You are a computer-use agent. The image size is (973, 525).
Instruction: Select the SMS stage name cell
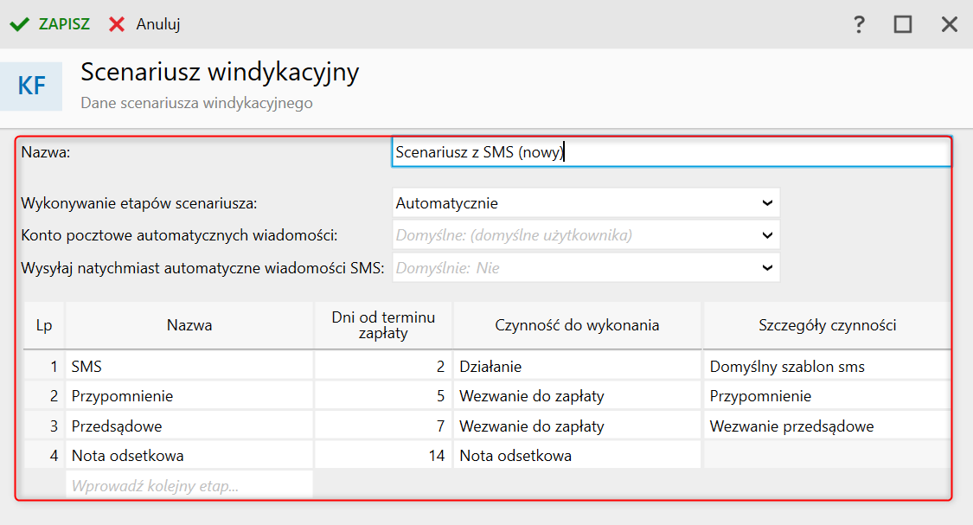tap(189, 366)
